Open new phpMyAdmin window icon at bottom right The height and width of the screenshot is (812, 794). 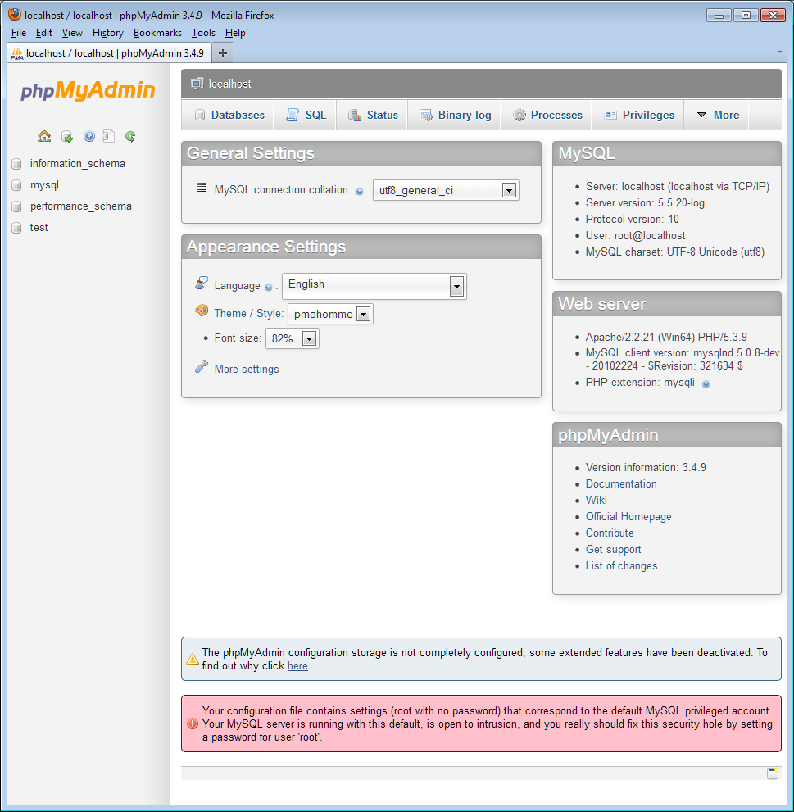coord(772,773)
